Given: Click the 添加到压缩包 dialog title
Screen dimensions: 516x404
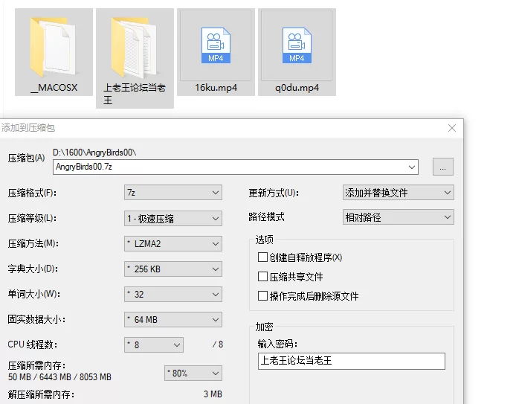Looking at the screenshot, I should click(x=28, y=128).
